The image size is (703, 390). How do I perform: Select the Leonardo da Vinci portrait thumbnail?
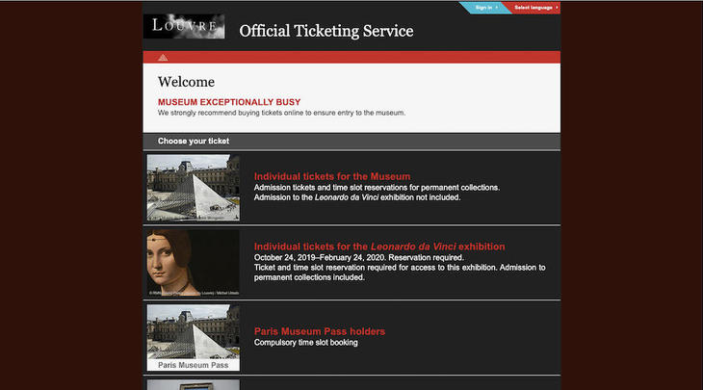(x=193, y=262)
